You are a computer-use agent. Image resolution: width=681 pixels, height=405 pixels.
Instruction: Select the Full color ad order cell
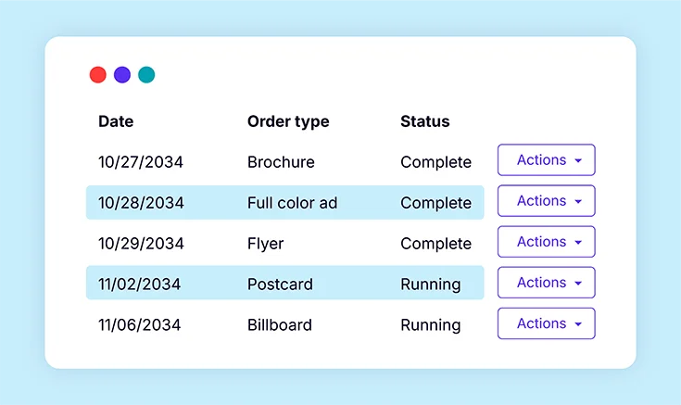(x=292, y=203)
